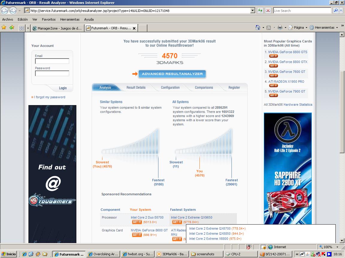Click Internet Explorer quick launch icon

25,254
